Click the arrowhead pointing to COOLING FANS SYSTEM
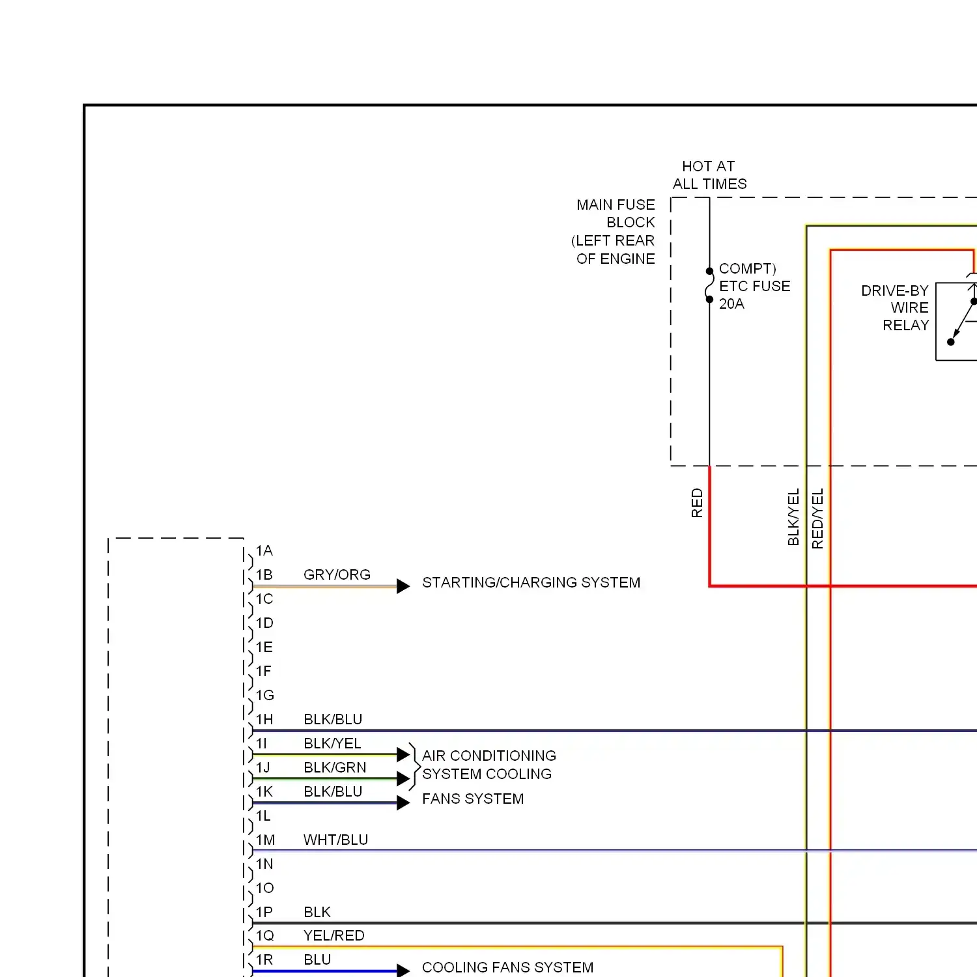 [x=403, y=970]
